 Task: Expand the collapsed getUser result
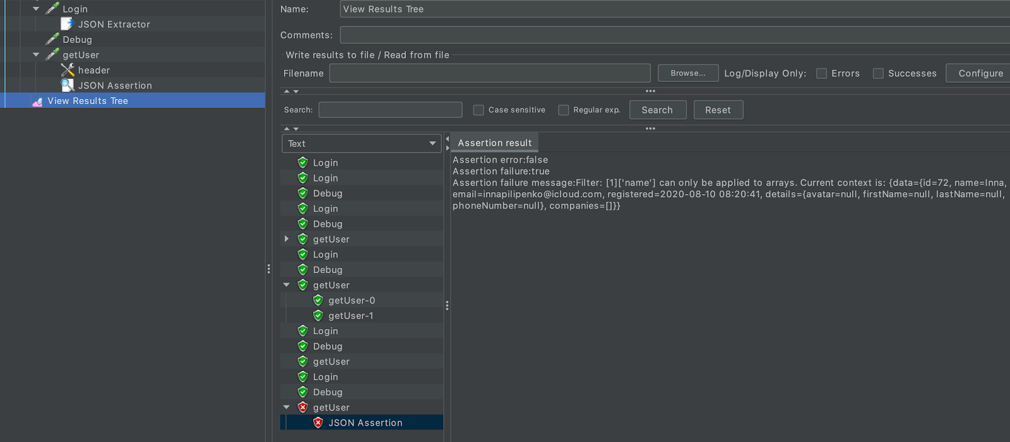click(287, 239)
